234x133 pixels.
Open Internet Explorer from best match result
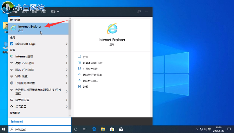coord(30,28)
